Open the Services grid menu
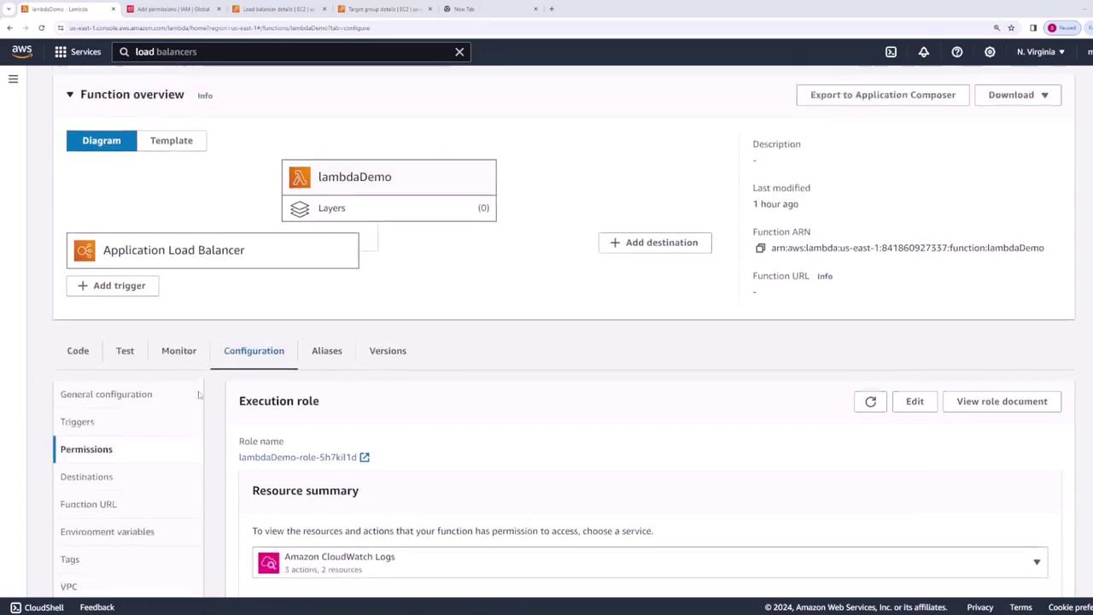This screenshot has width=1093, height=615. click(x=78, y=52)
